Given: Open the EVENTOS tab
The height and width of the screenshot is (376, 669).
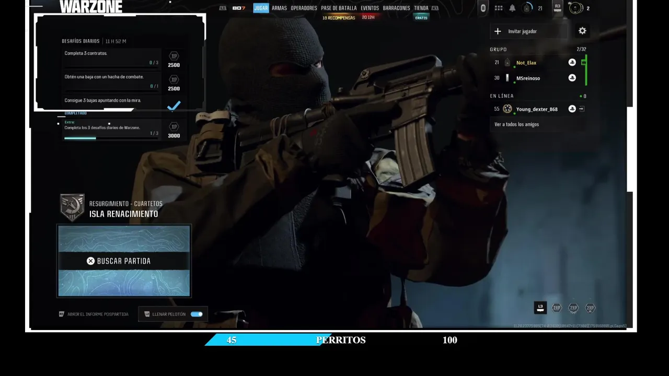Looking at the screenshot, I should click(x=370, y=8).
